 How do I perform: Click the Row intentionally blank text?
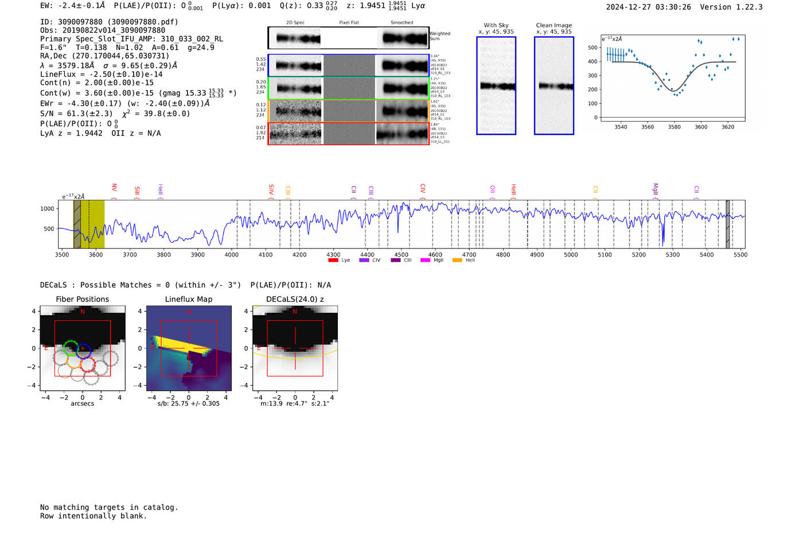pos(93,516)
